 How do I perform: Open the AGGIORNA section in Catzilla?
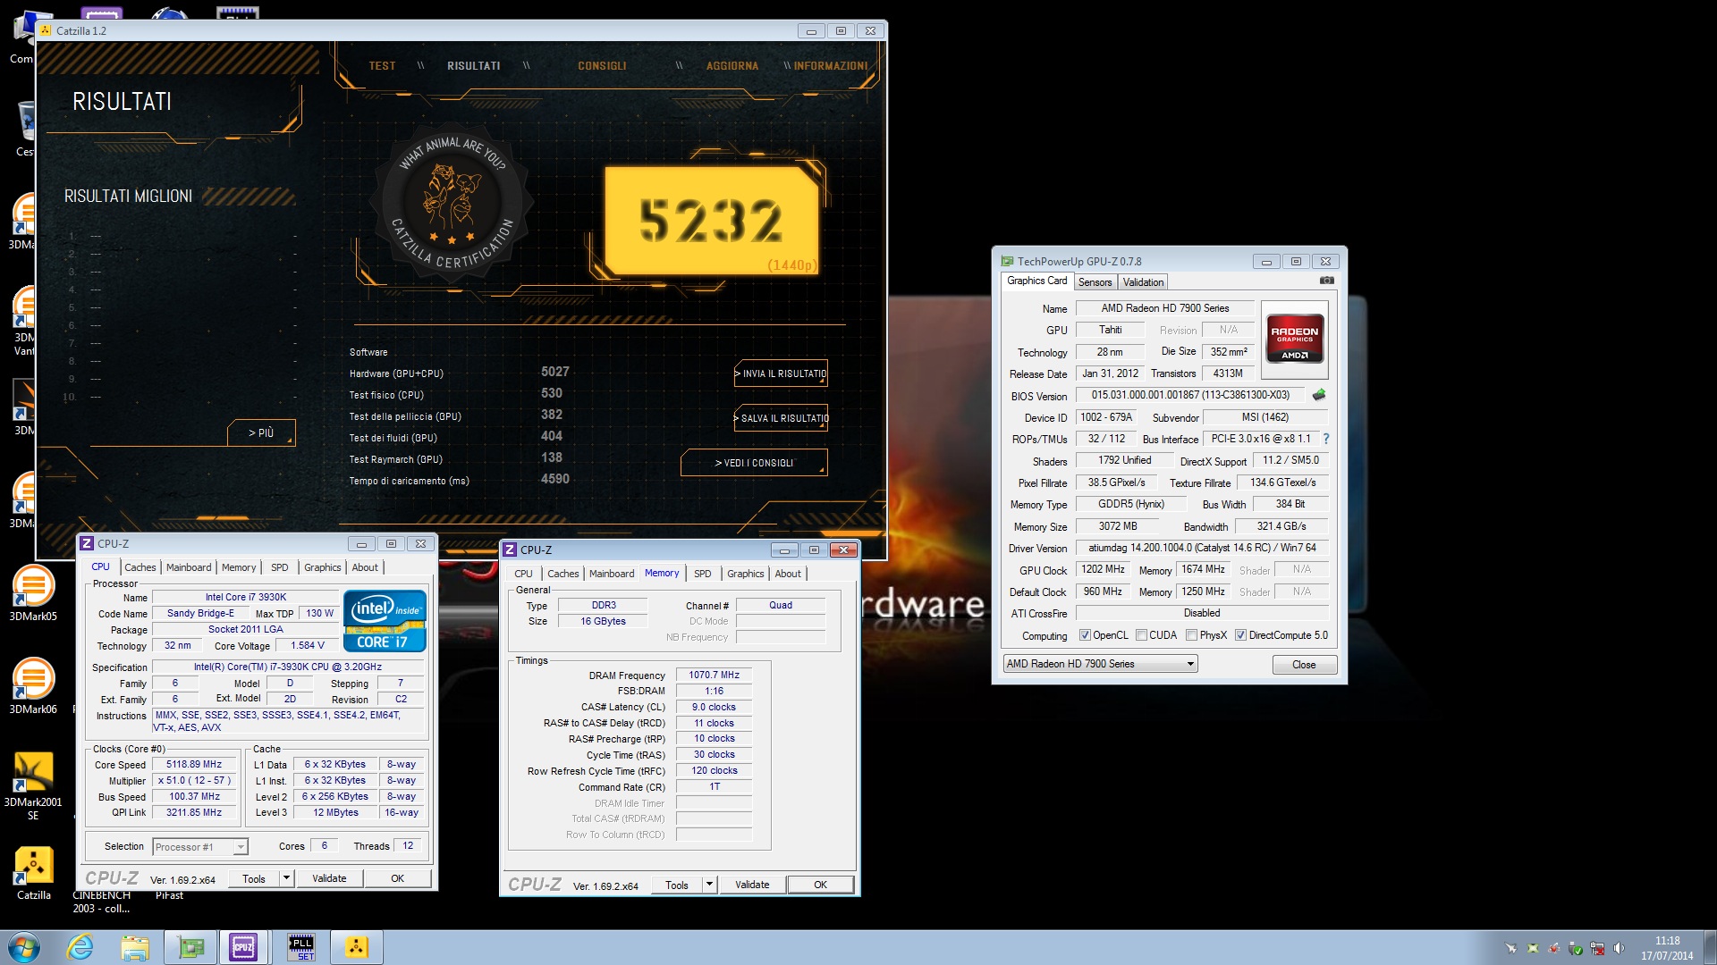tap(732, 66)
